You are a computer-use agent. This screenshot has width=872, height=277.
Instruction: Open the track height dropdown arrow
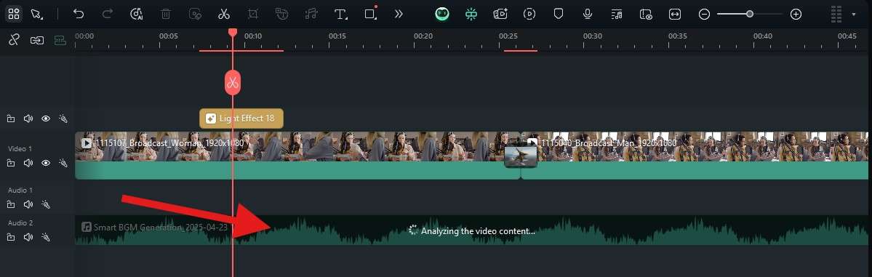[854, 14]
